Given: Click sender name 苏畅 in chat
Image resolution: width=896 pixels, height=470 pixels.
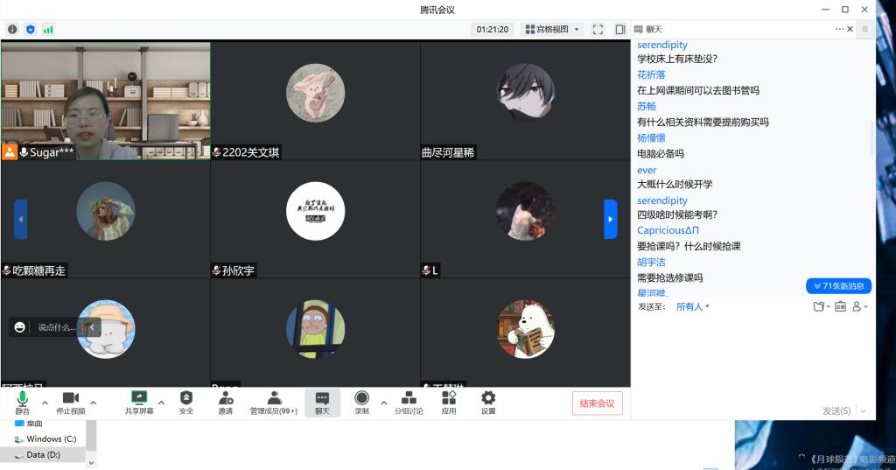Looking at the screenshot, I should point(647,107).
